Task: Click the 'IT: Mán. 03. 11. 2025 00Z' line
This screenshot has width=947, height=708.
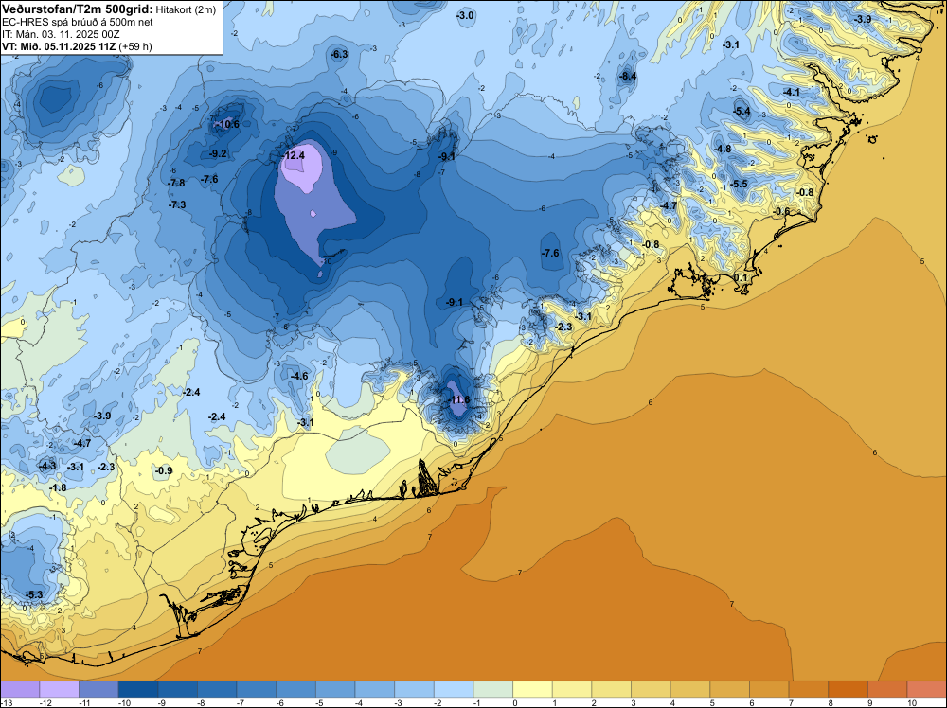Action: 61,34
